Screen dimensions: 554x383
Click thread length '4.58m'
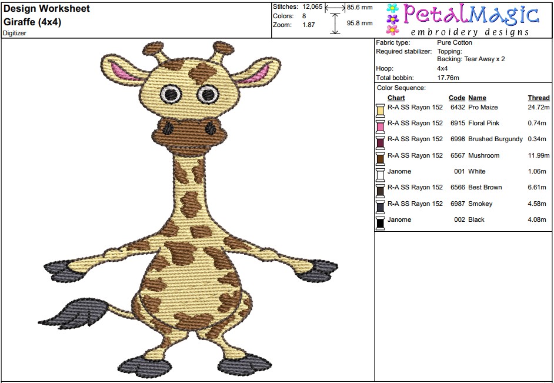click(x=537, y=204)
